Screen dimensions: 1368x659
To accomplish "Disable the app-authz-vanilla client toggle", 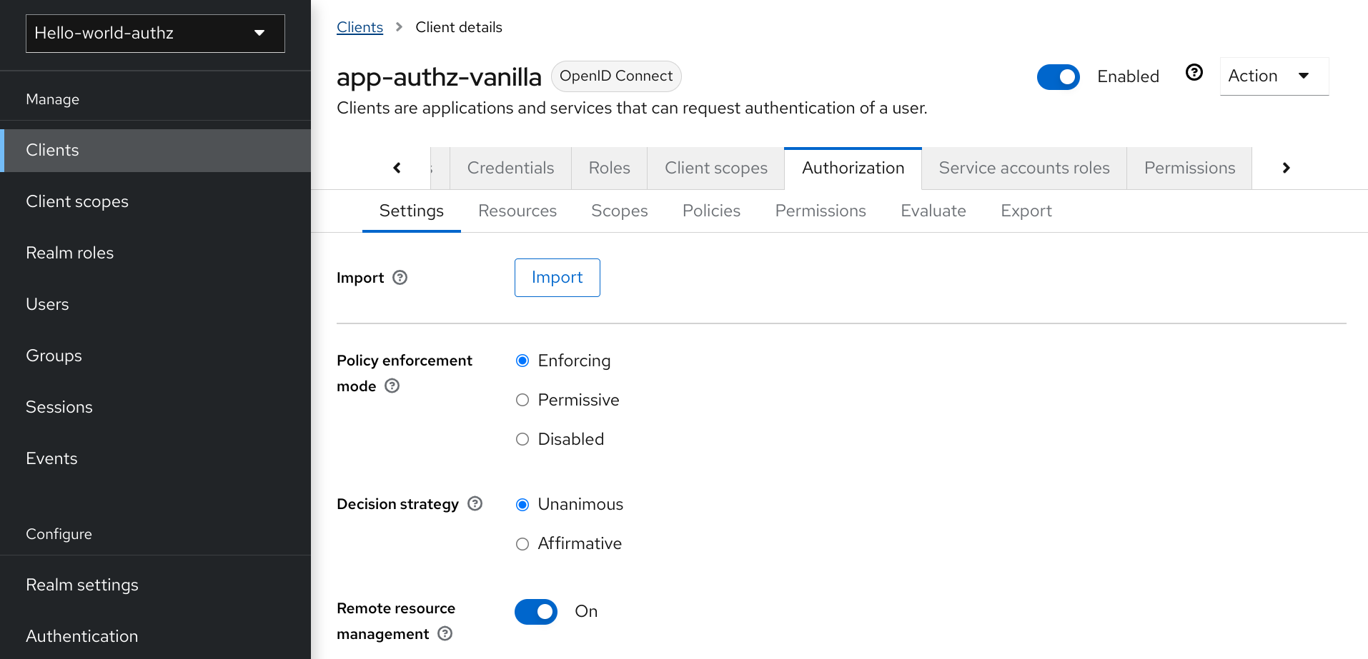I will point(1059,76).
